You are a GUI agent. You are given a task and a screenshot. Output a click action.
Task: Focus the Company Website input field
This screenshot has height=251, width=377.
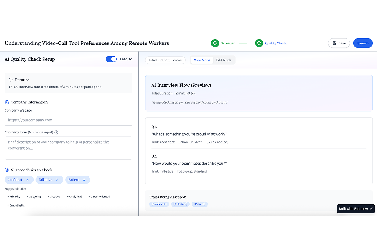pyautogui.click(x=68, y=120)
